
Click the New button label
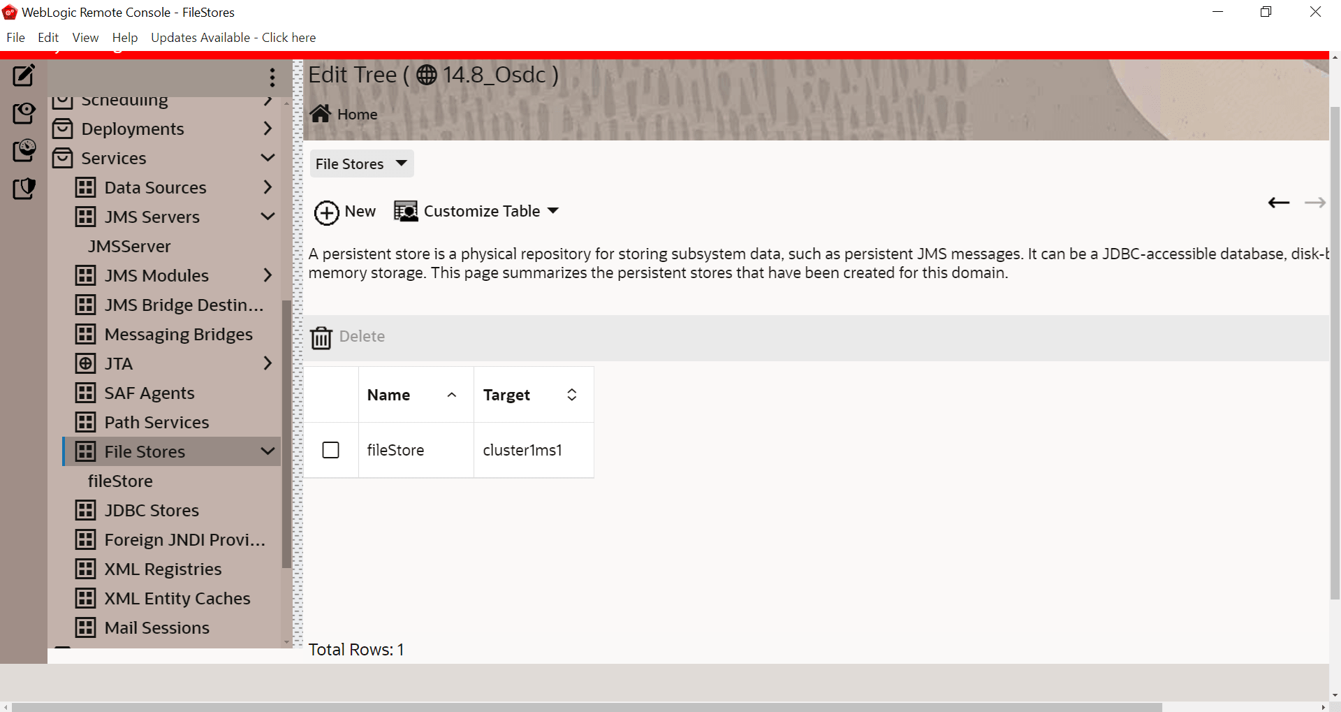(360, 211)
